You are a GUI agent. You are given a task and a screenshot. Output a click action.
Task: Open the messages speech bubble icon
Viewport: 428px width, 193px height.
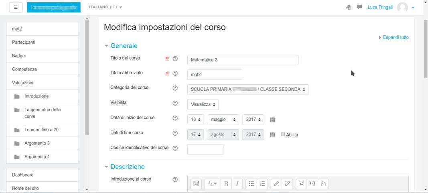359,7
